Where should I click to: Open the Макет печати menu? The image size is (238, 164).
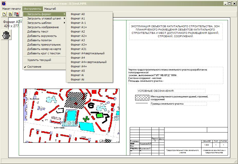click(12, 9)
